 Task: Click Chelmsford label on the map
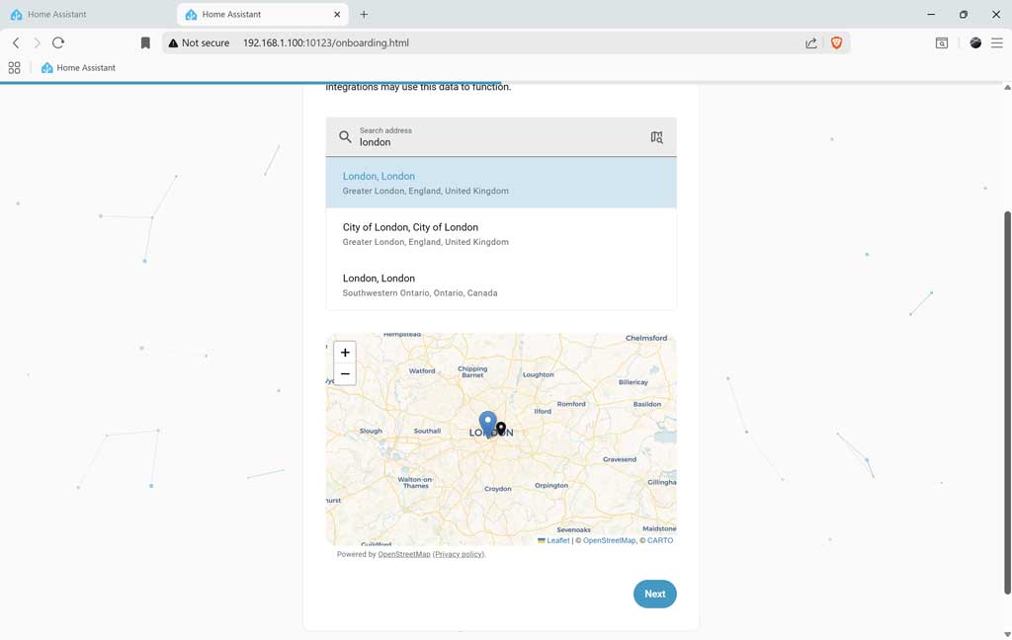tap(646, 338)
